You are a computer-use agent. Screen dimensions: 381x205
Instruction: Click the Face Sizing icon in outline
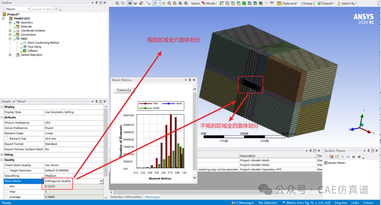point(24,47)
